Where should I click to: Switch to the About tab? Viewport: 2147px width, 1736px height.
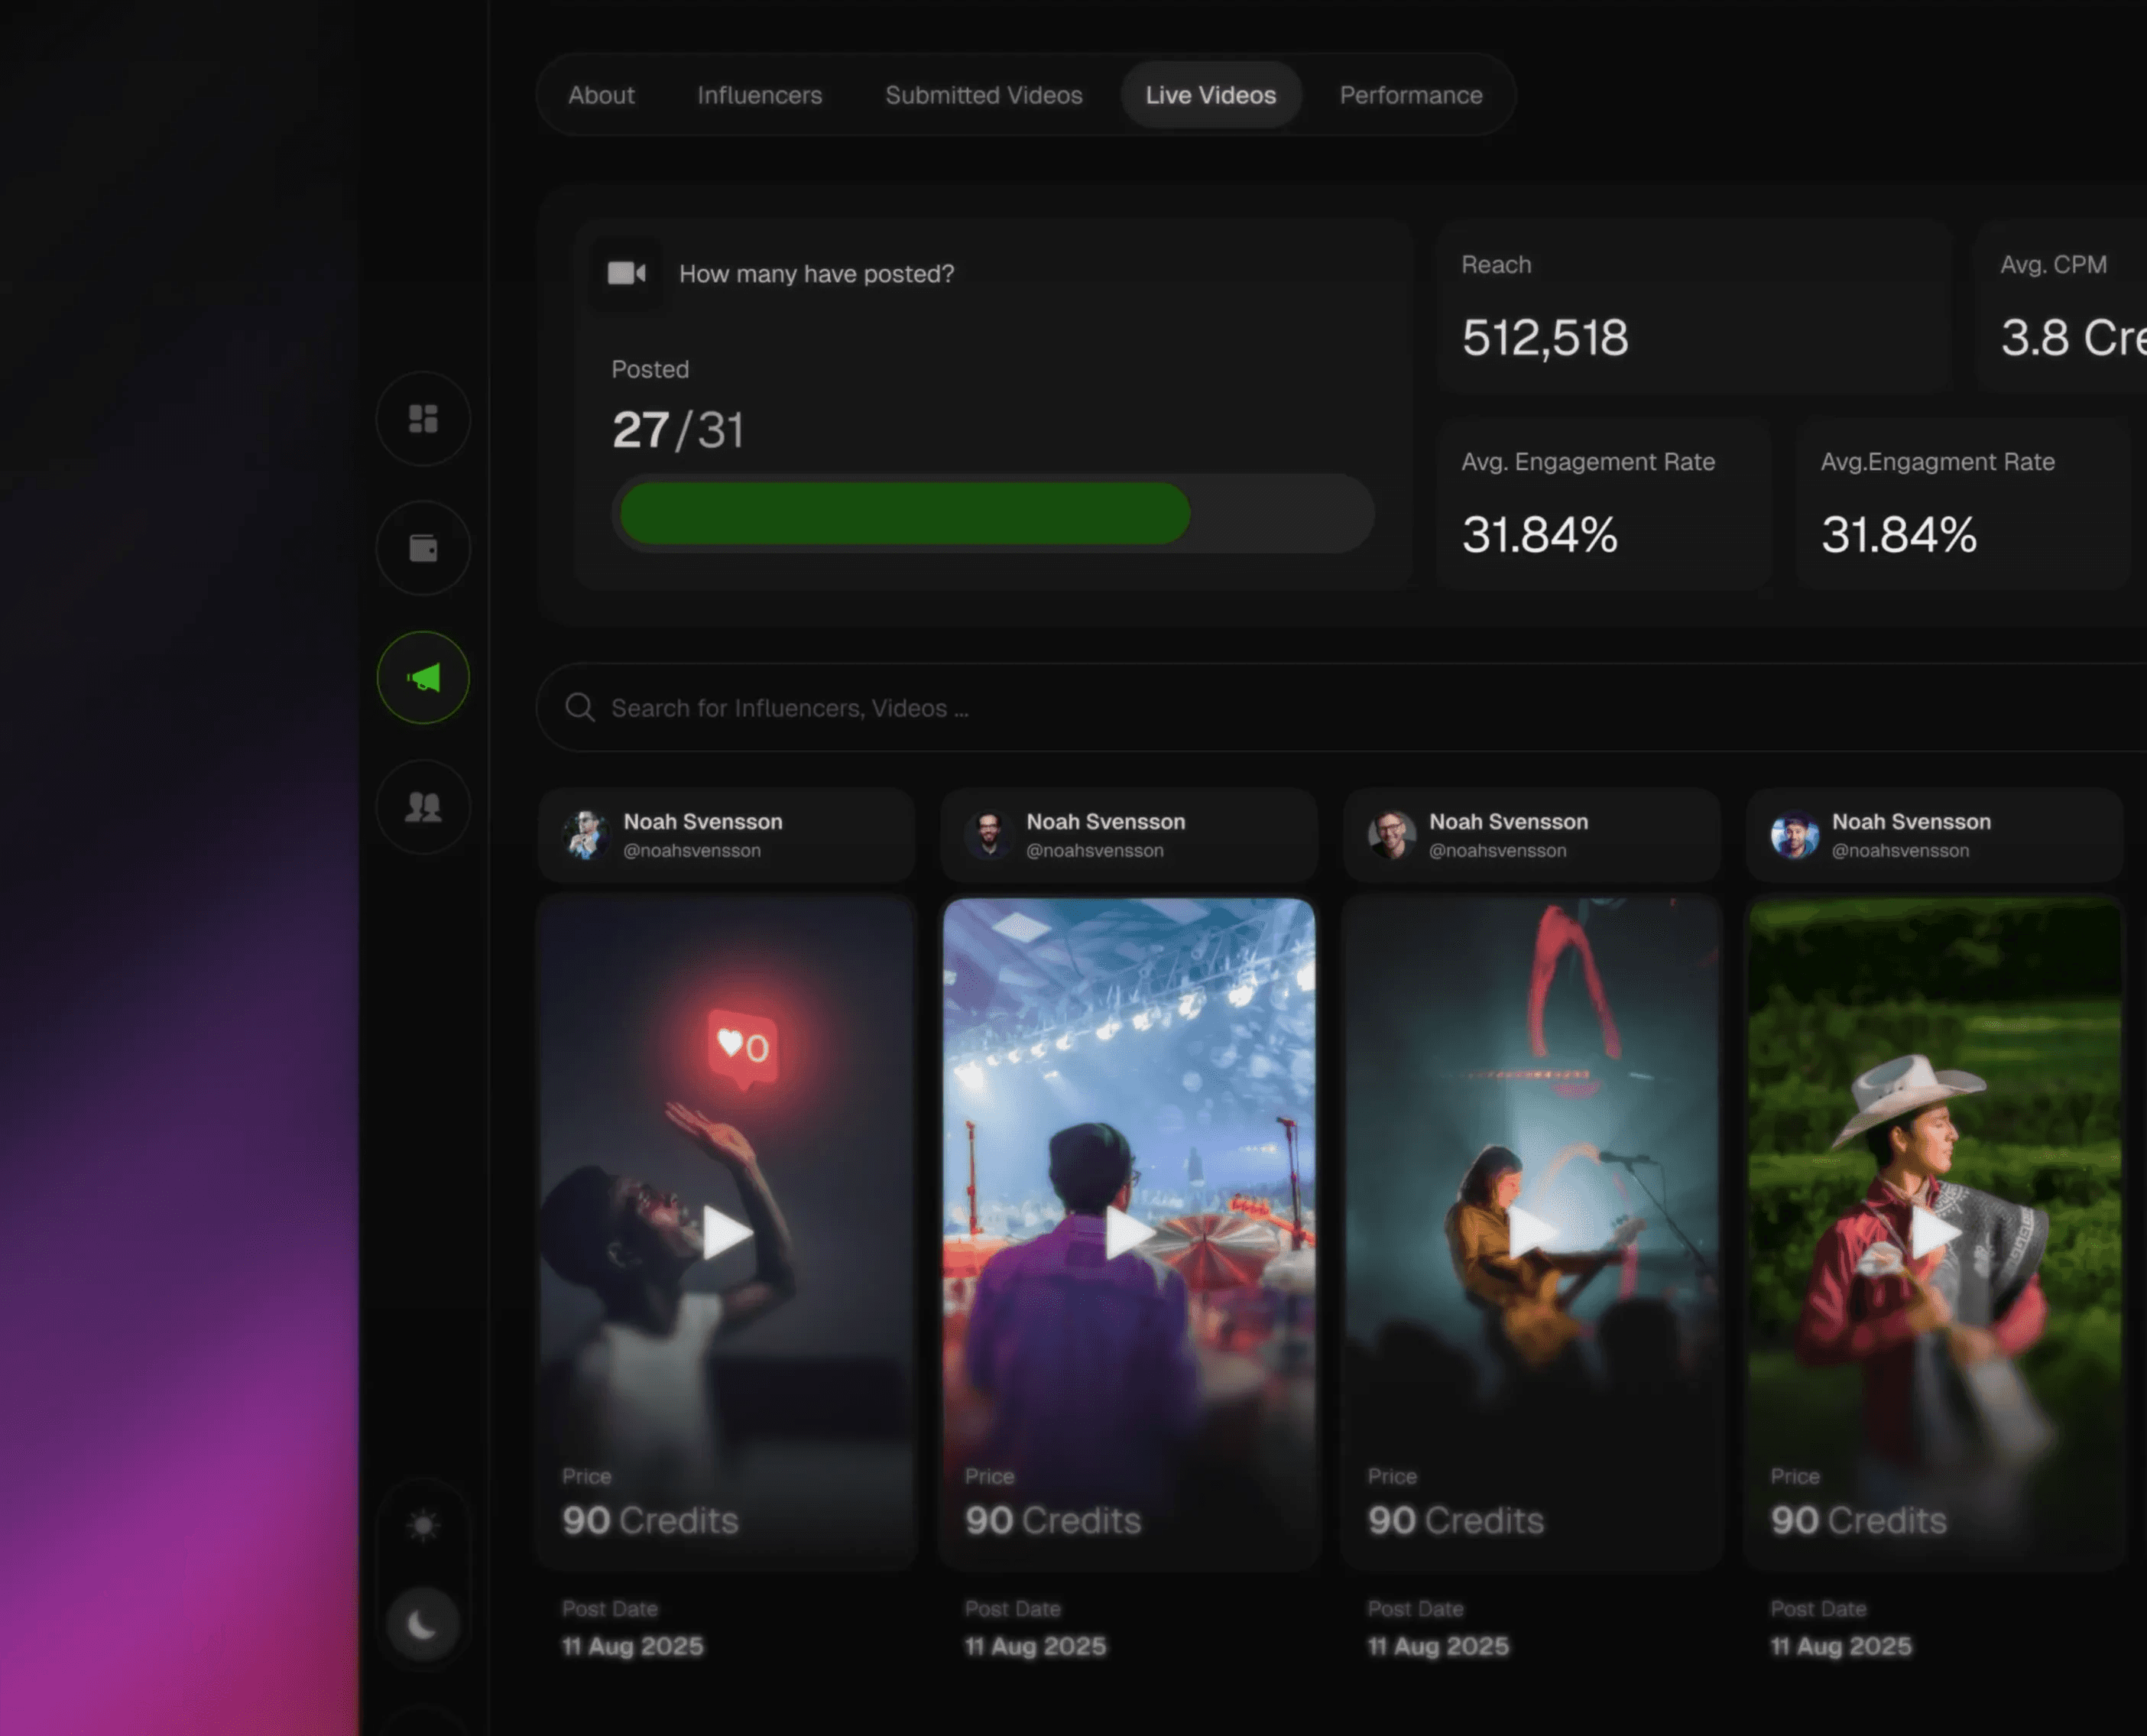pos(601,95)
